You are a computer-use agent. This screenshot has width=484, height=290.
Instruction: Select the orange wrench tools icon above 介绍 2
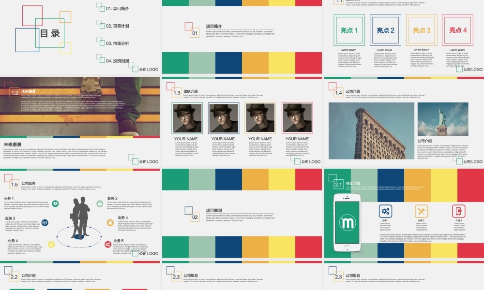pos(421,211)
